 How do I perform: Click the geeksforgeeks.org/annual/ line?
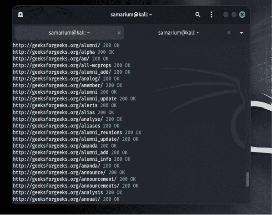tap(66, 199)
